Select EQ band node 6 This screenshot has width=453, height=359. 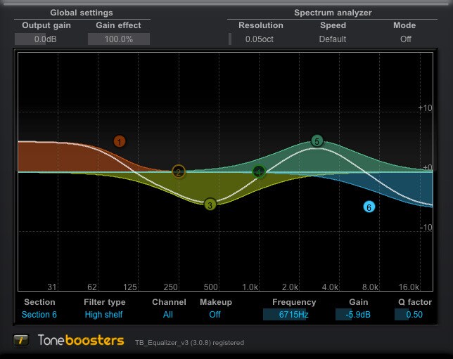point(369,207)
